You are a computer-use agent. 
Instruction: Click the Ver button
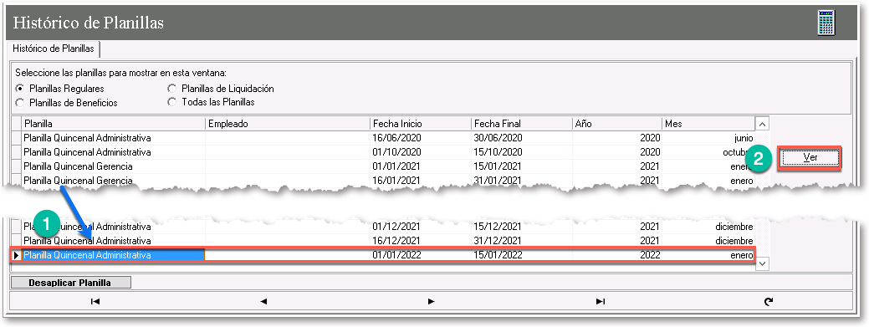click(x=810, y=158)
